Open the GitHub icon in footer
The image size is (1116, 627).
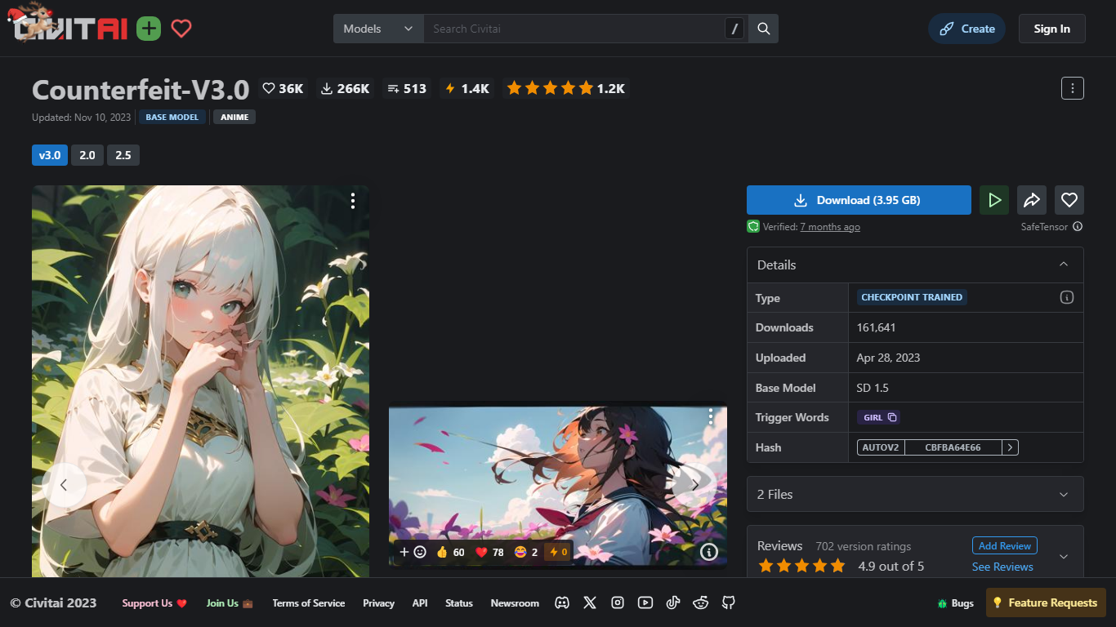728,603
